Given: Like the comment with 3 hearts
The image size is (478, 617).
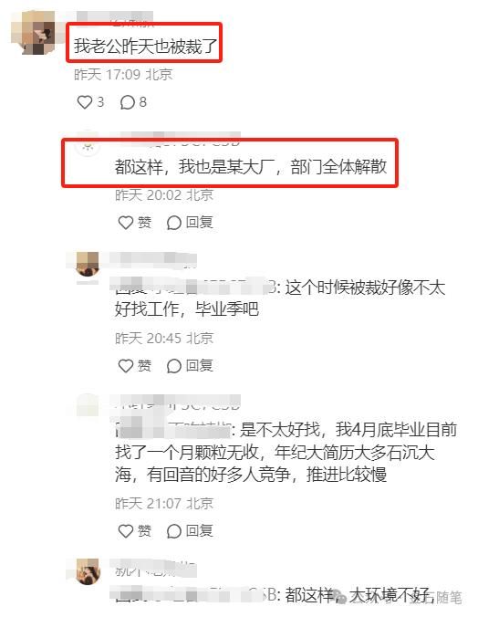Looking at the screenshot, I should [84, 102].
